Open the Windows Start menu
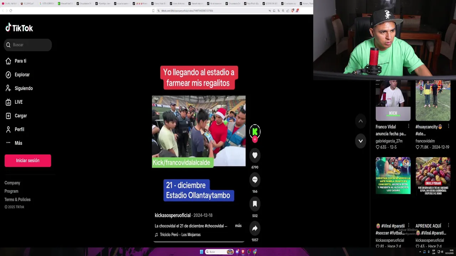456x256 pixels. coord(201,252)
